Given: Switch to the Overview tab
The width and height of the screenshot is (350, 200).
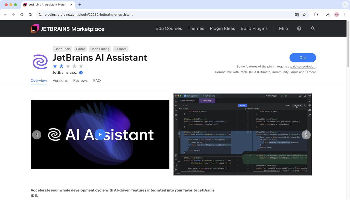Looking at the screenshot, I should point(39,80).
